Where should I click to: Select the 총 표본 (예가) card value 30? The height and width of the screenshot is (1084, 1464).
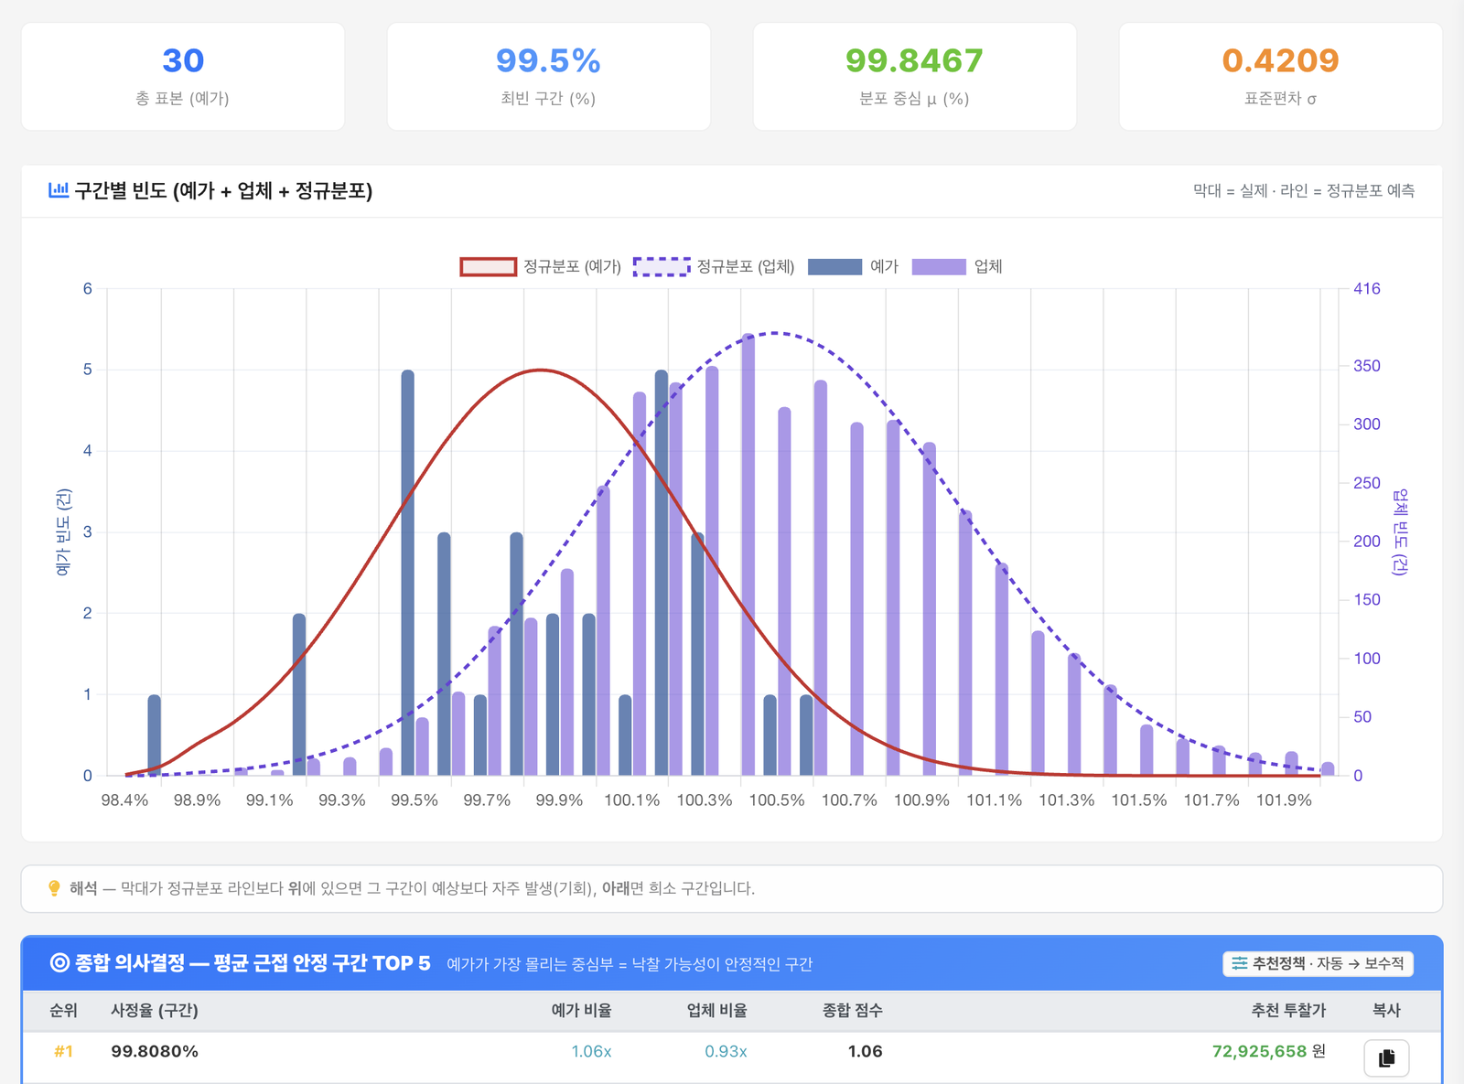pos(183,60)
